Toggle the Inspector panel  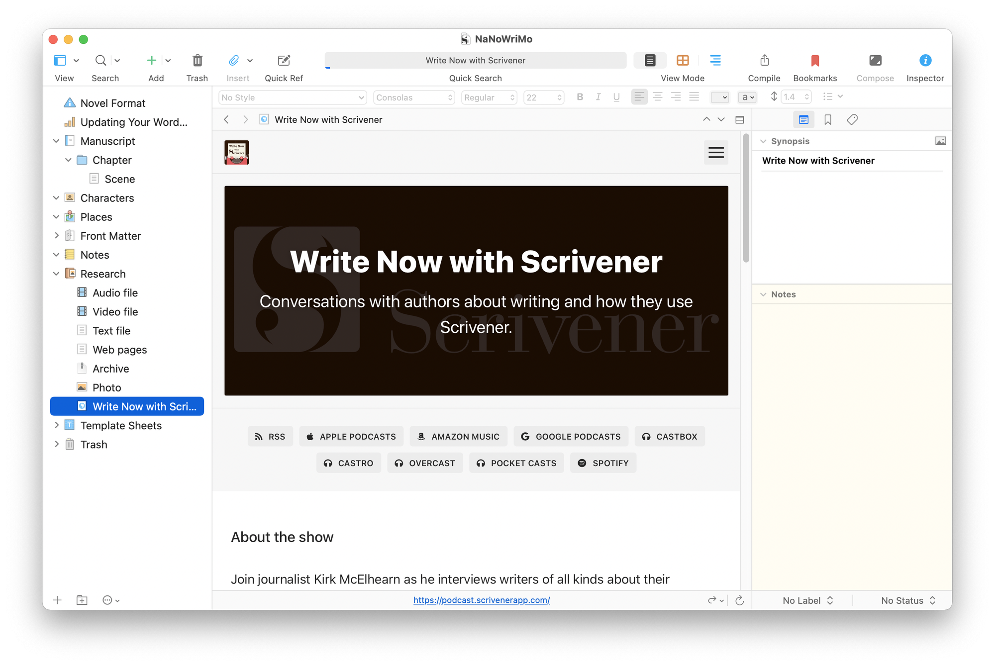(x=924, y=61)
